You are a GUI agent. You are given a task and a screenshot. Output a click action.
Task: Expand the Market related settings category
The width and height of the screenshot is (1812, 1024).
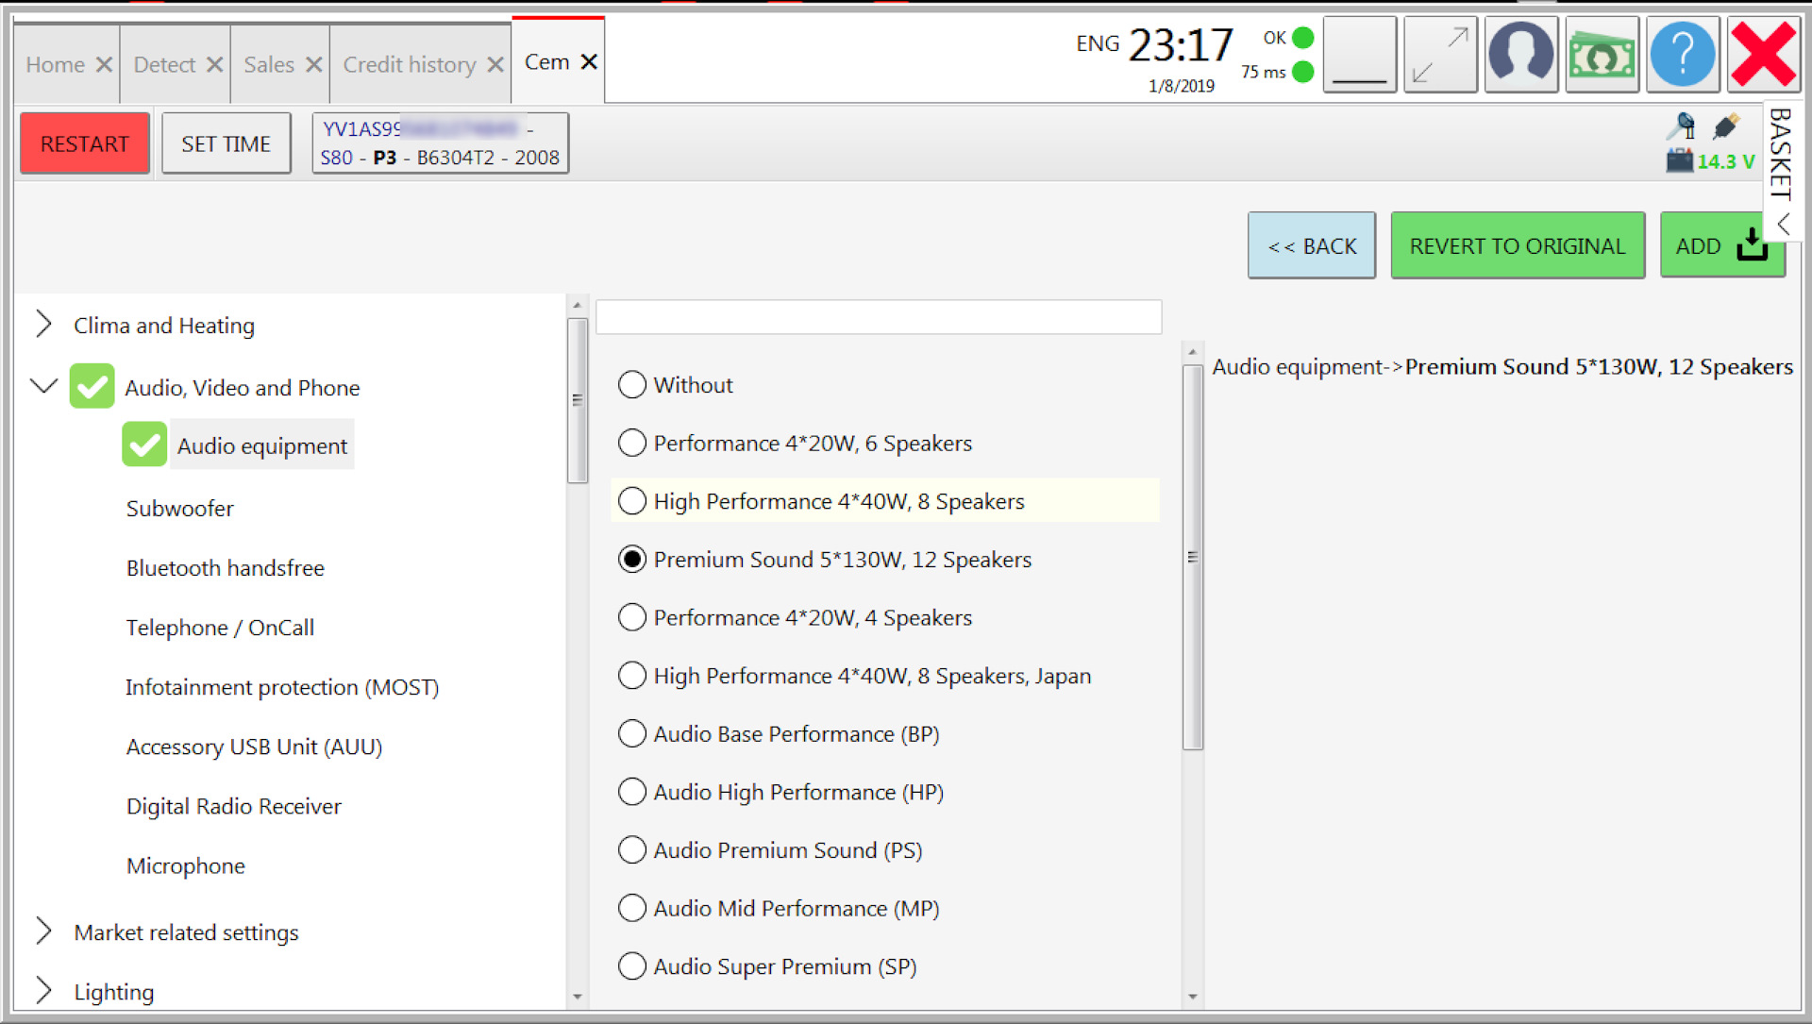[x=43, y=932]
